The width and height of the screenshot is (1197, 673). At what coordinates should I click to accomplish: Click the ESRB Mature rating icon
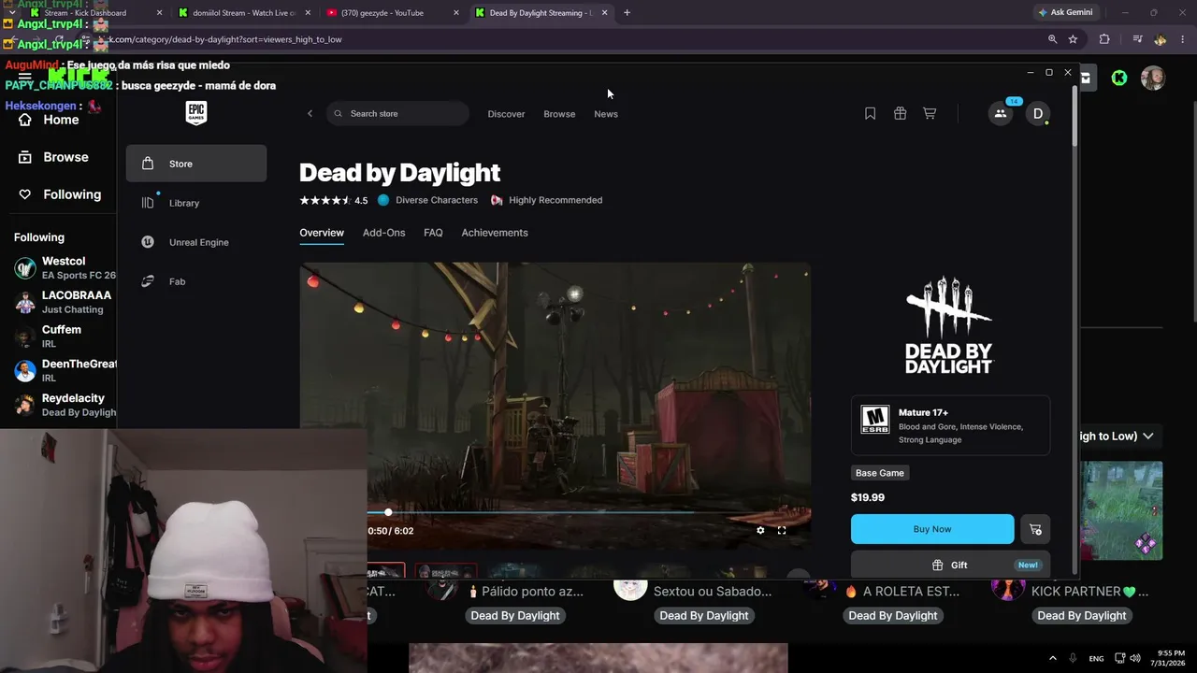pyautogui.click(x=875, y=420)
